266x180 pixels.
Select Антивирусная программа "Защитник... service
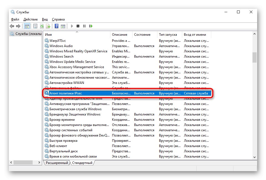127,104
